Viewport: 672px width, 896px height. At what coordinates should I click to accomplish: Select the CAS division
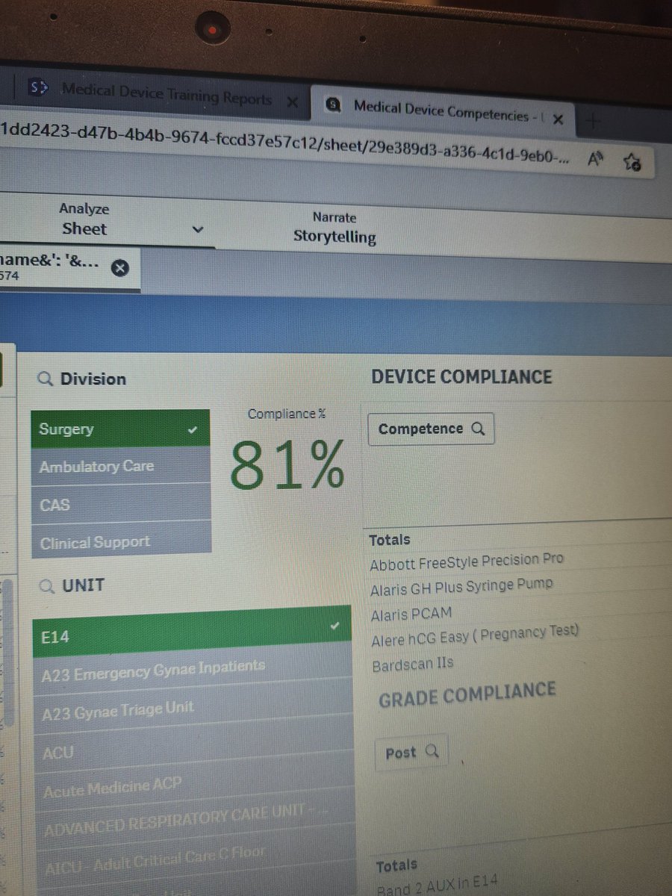(x=121, y=504)
